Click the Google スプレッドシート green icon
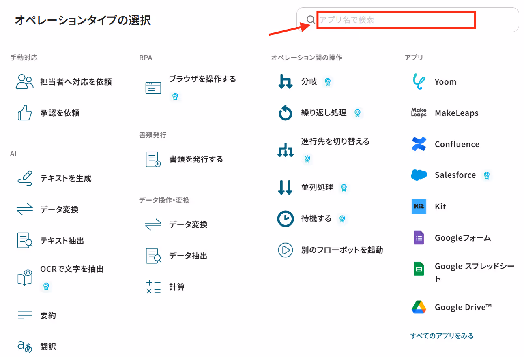 [419, 269]
